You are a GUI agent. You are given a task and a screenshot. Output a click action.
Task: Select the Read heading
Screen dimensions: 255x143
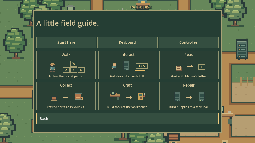189,55
